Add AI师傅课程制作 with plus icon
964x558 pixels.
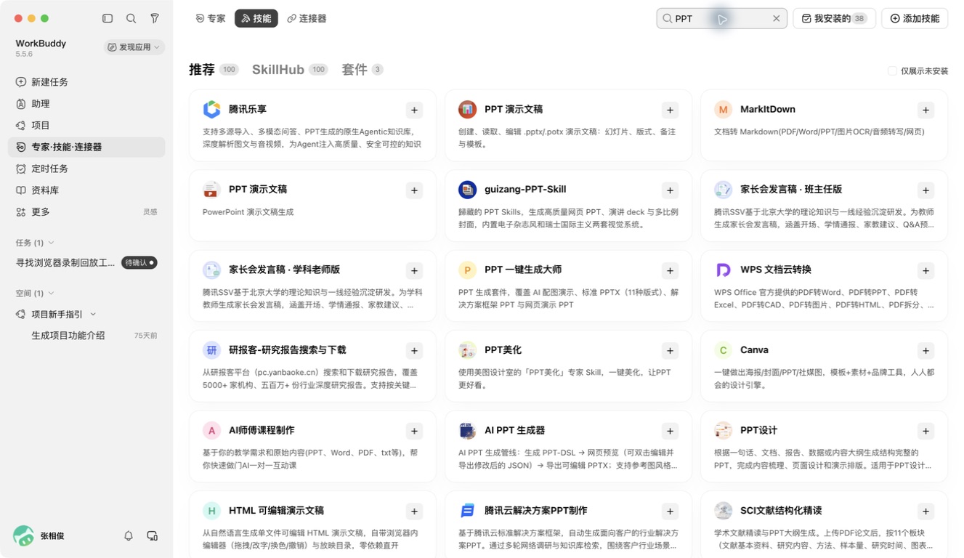[414, 432]
